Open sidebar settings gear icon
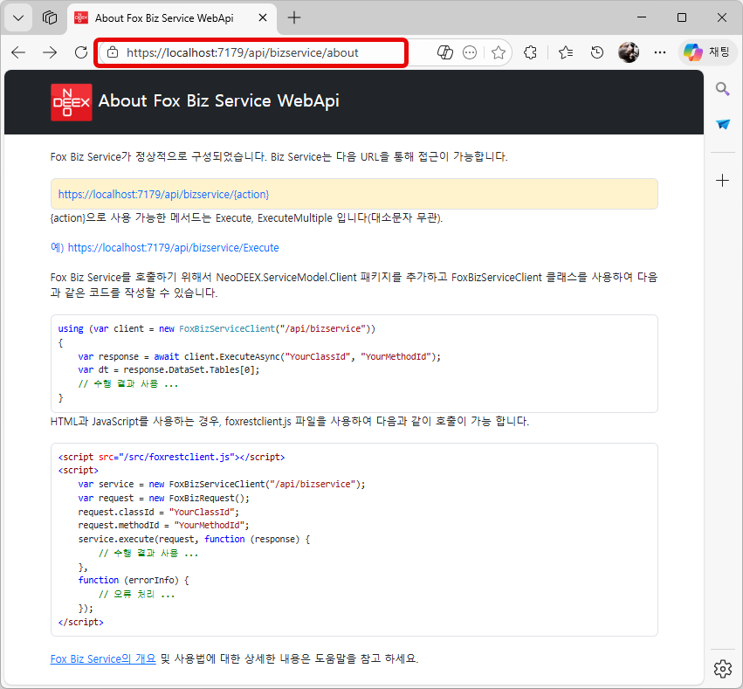 723,669
